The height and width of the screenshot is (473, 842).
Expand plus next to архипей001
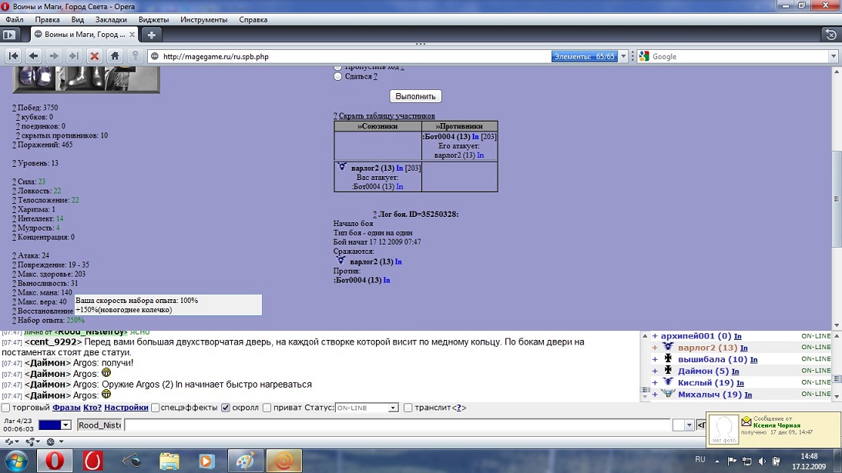[655, 335]
